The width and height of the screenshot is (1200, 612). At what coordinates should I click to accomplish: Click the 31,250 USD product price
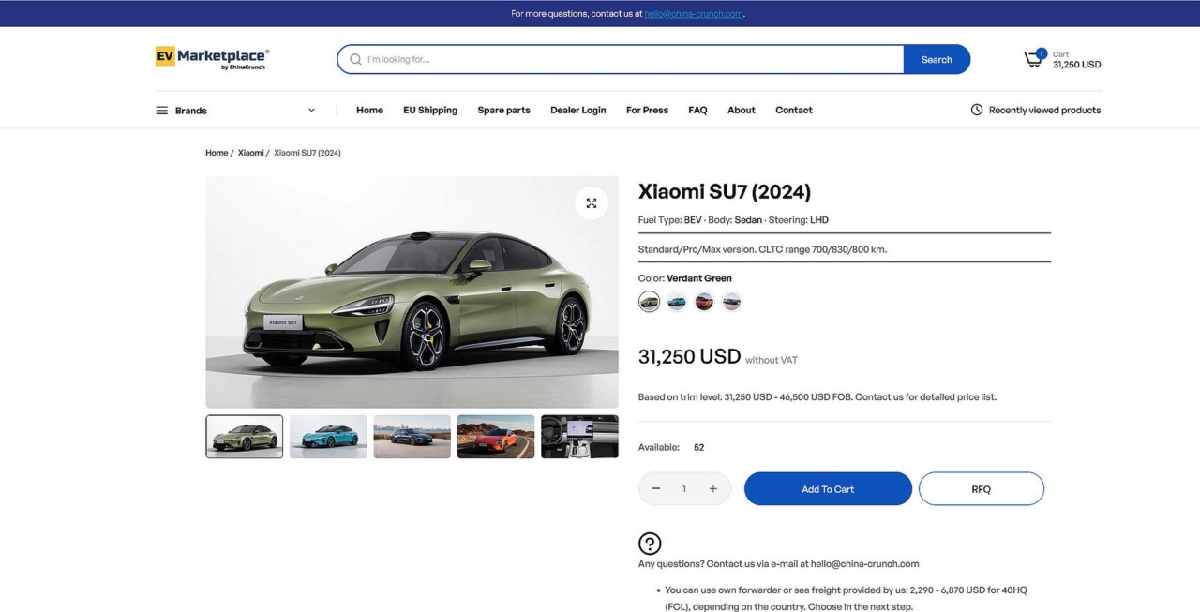tap(690, 356)
